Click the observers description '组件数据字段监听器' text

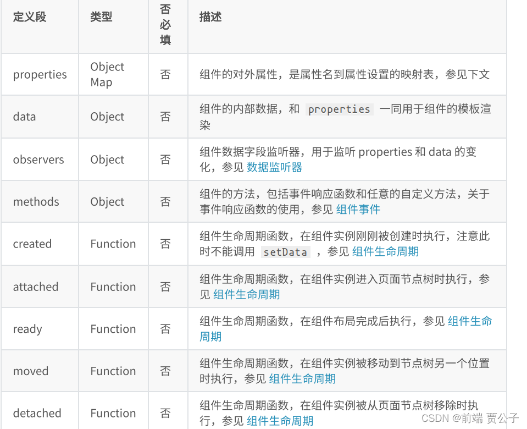pyautogui.click(x=249, y=152)
